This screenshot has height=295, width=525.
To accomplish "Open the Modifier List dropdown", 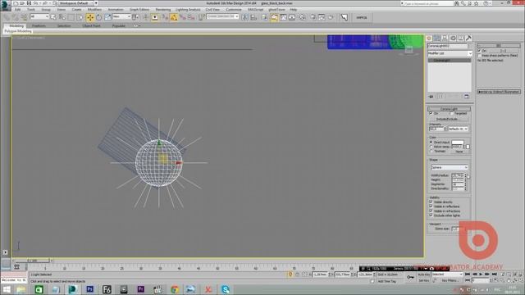I will point(450,53).
